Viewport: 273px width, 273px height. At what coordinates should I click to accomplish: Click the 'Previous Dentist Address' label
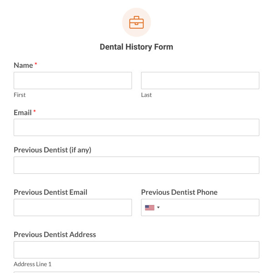[55, 234]
